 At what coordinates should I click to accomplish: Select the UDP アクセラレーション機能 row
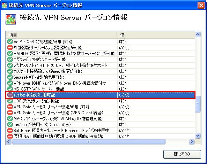click(x=100, y=101)
